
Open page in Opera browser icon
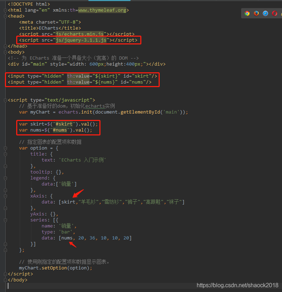tap(275, 13)
